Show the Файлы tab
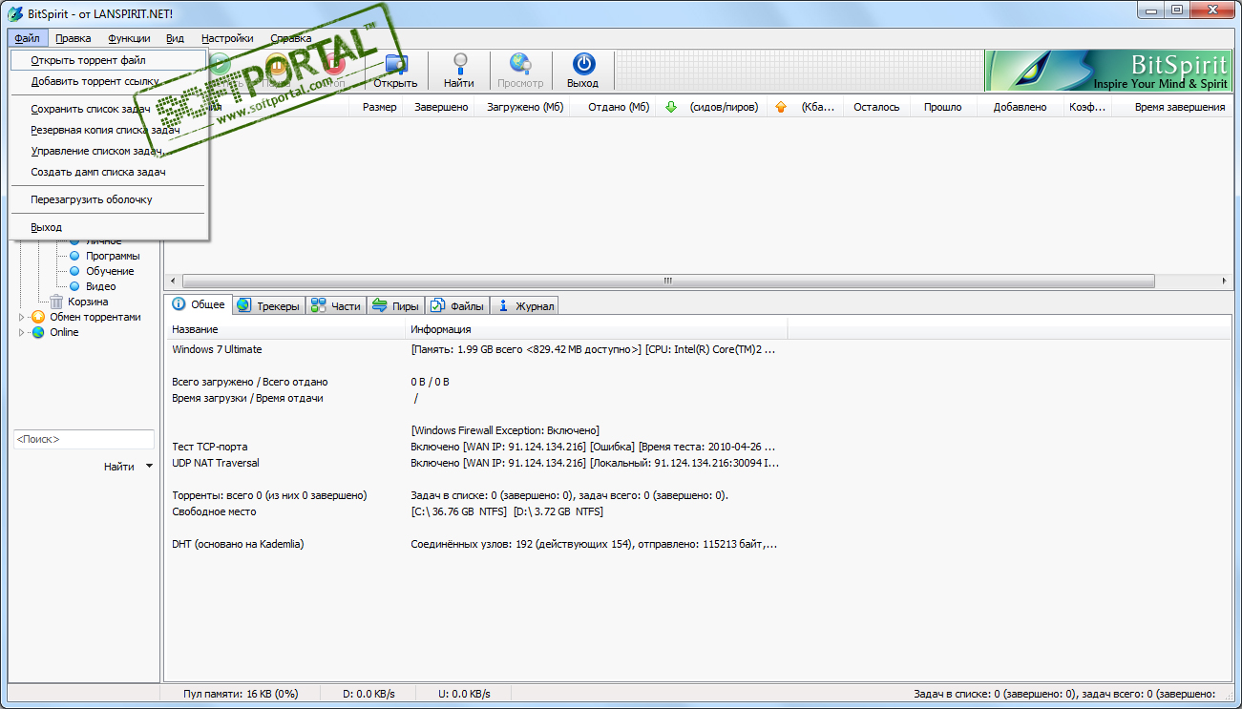 click(457, 305)
